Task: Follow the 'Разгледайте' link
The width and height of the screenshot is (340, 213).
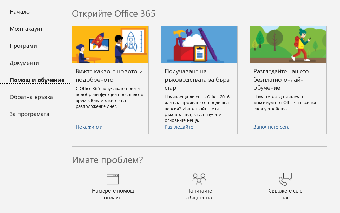Action: (x=179, y=127)
